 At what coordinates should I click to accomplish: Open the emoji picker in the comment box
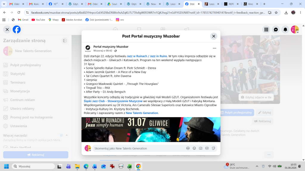[x=194, y=148]
